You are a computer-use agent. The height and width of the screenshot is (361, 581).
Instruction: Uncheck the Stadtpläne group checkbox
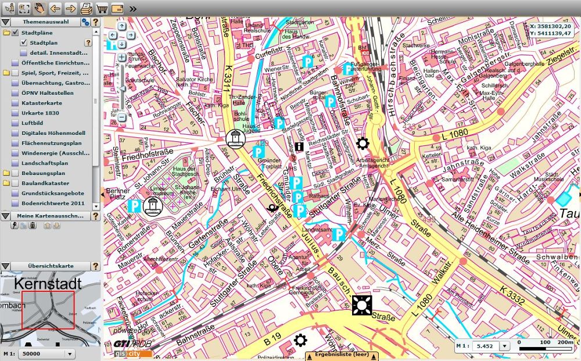[16, 33]
